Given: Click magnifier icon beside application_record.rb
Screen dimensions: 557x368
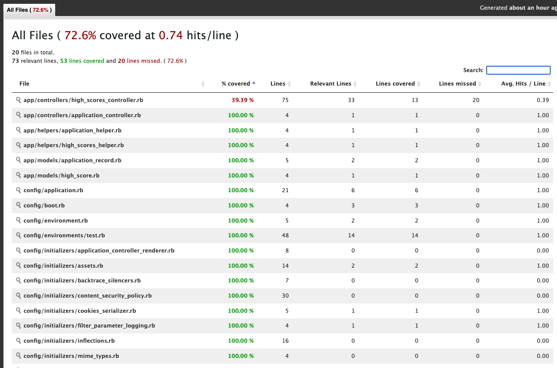Looking at the screenshot, I should coord(18,160).
